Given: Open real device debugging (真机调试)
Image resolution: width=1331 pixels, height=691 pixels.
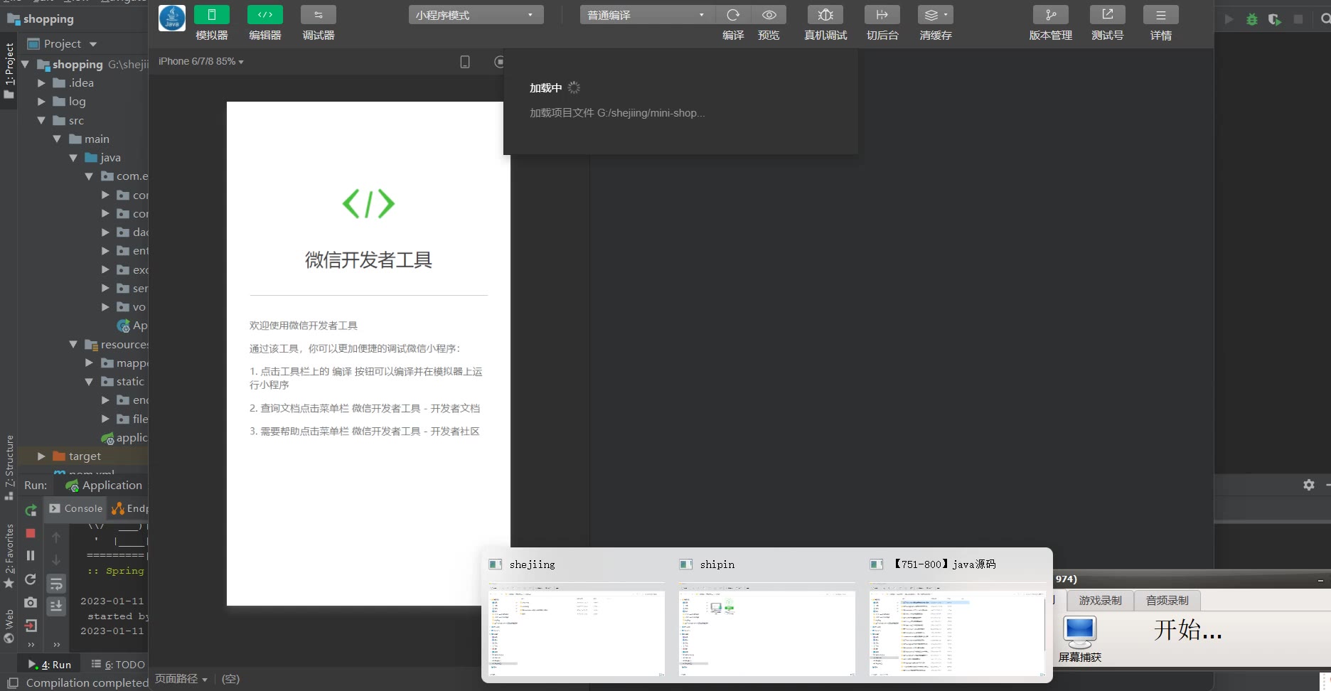Looking at the screenshot, I should tap(825, 15).
